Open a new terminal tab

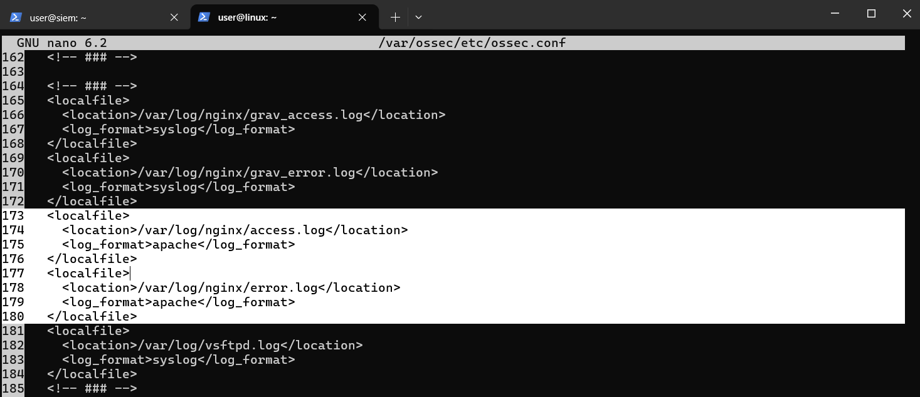tap(395, 18)
